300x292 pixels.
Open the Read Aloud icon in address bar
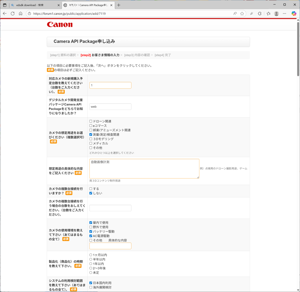pyautogui.click(x=235, y=14)
